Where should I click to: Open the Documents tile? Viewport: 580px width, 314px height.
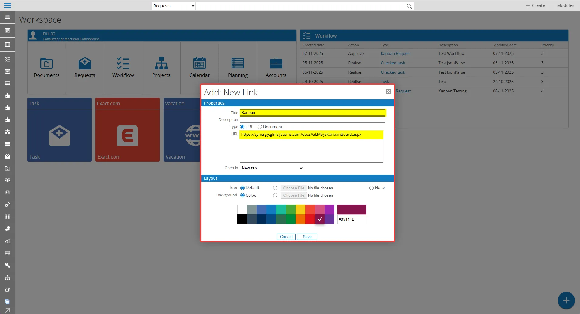click(47, 67)
